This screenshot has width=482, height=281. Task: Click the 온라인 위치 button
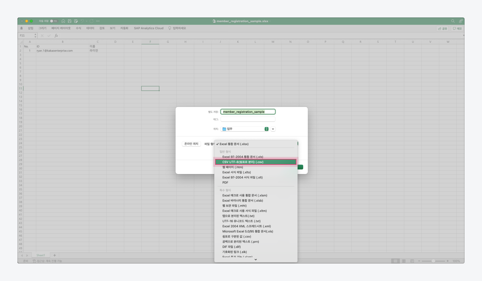pyautogui.click(x=191, y=144)
